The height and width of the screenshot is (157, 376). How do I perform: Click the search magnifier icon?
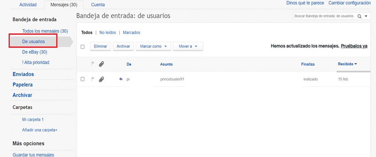(x=359, y=17)
